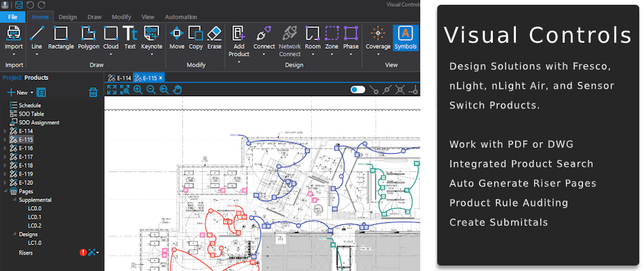Show the Products panel tab
The image size is (644, 271).
36,78
